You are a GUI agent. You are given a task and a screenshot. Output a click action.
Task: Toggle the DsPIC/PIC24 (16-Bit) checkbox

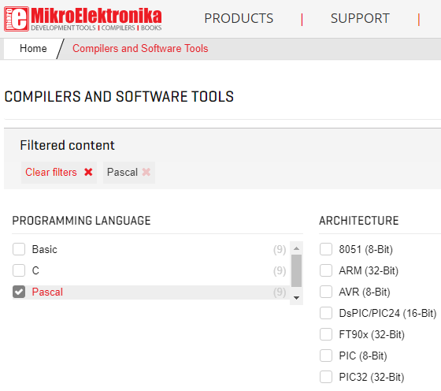pos(326,313)
